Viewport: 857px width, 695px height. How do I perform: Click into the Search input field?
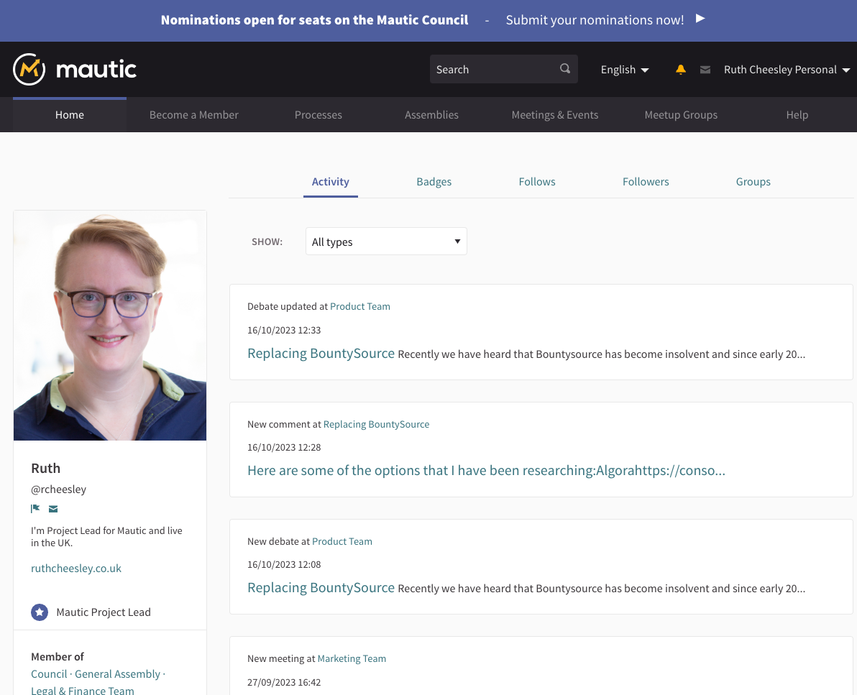pos(492,70)
